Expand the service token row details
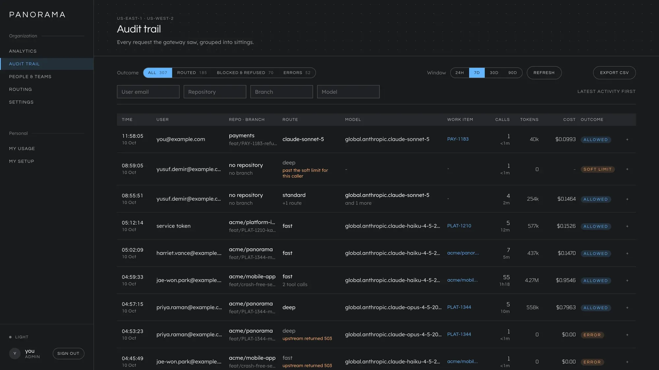Viewport: 659px width, 370px height. pos(627,226)
